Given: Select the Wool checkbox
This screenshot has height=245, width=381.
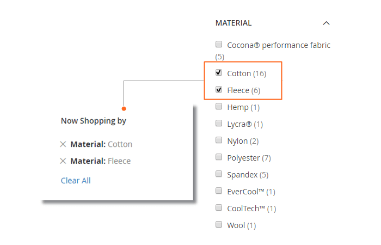Looking at the screenshot, I should pos(219,224).
